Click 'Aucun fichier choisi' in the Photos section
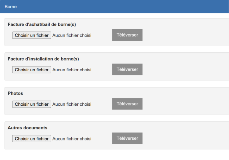 point(72,104)
